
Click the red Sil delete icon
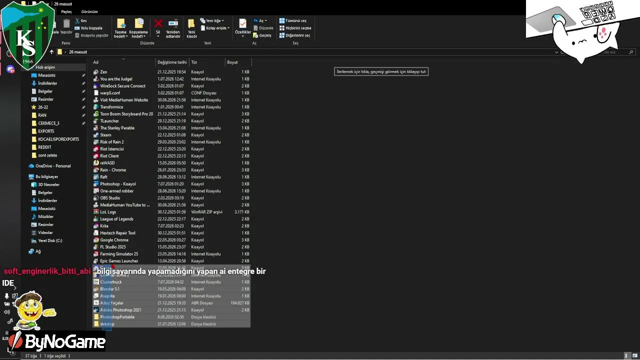tap(158, 23)
